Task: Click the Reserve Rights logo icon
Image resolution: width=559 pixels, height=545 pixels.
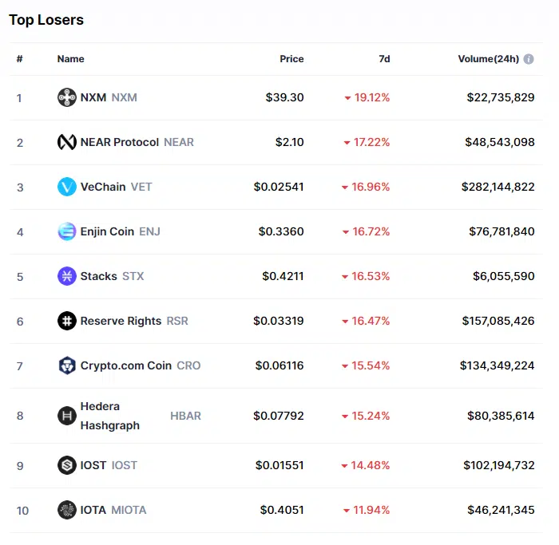Action: click(x=67, y=321)
